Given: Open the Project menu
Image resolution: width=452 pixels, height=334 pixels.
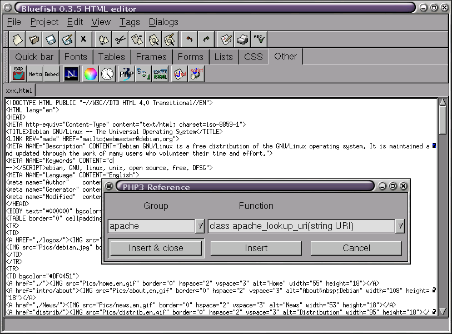Looking at the screenshot, I should tap(44, 22).
